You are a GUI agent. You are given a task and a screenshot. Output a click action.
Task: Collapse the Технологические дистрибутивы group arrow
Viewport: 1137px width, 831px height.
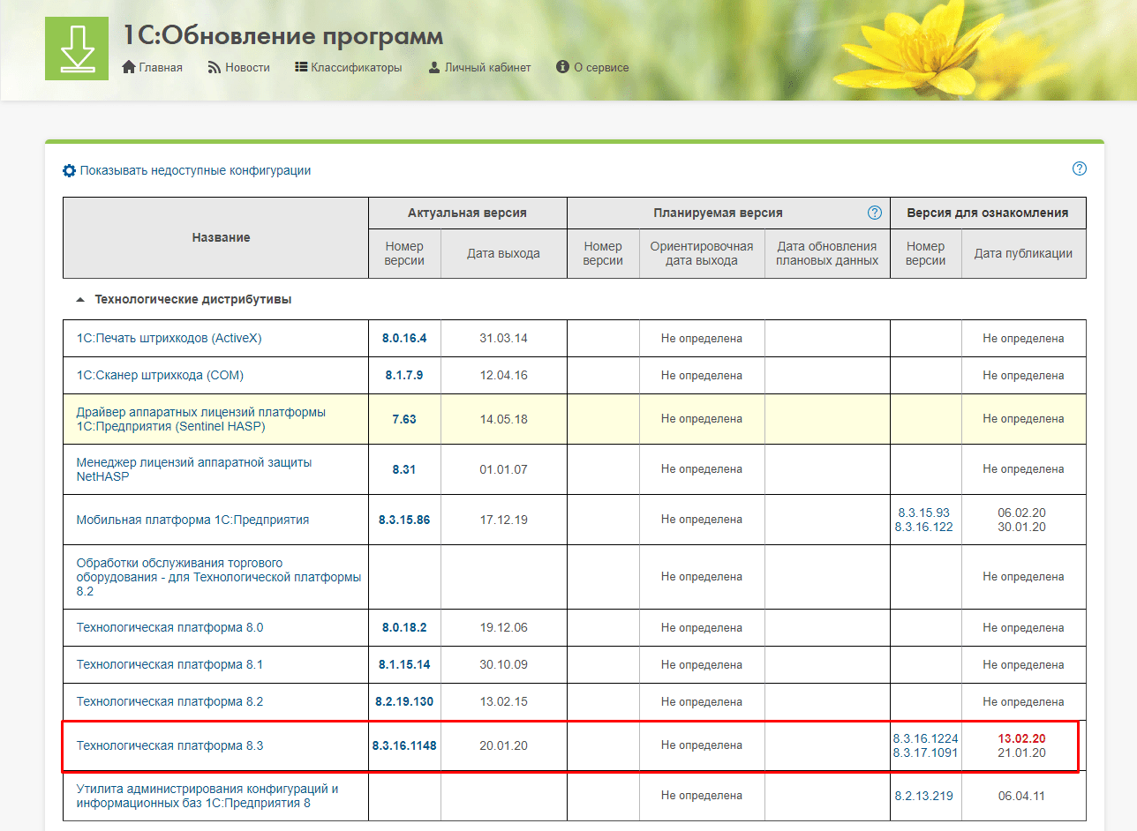coord(81,300)
